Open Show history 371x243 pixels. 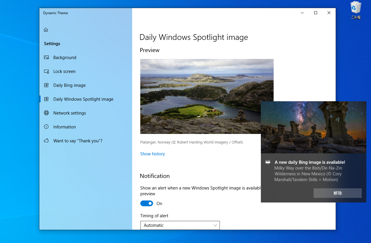pos(152,154)
